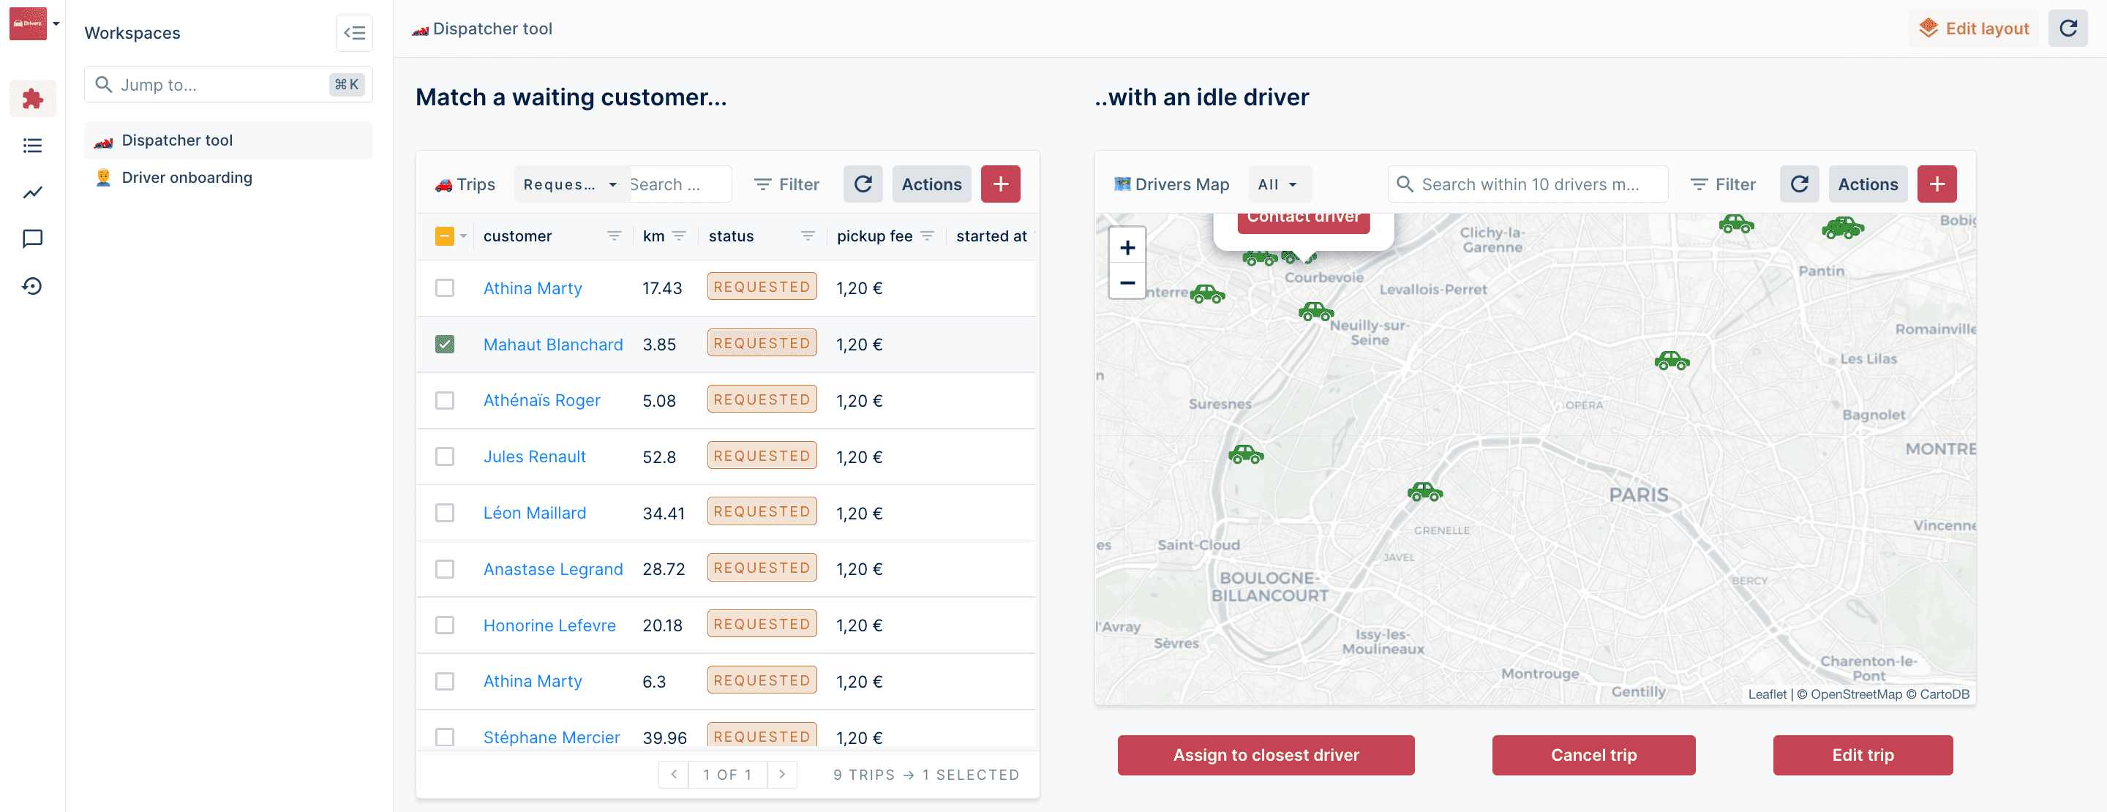Open the Requested trips view dropdown
The width and height of the screenshot is (2107, 812).
569,185
